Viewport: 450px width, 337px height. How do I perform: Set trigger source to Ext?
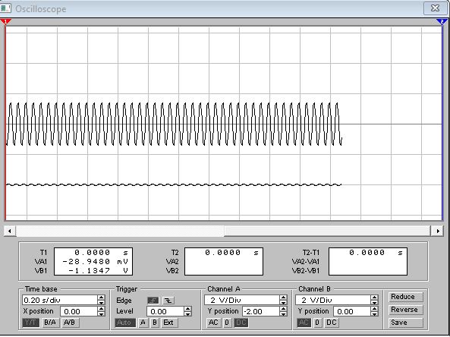point(168,323)
